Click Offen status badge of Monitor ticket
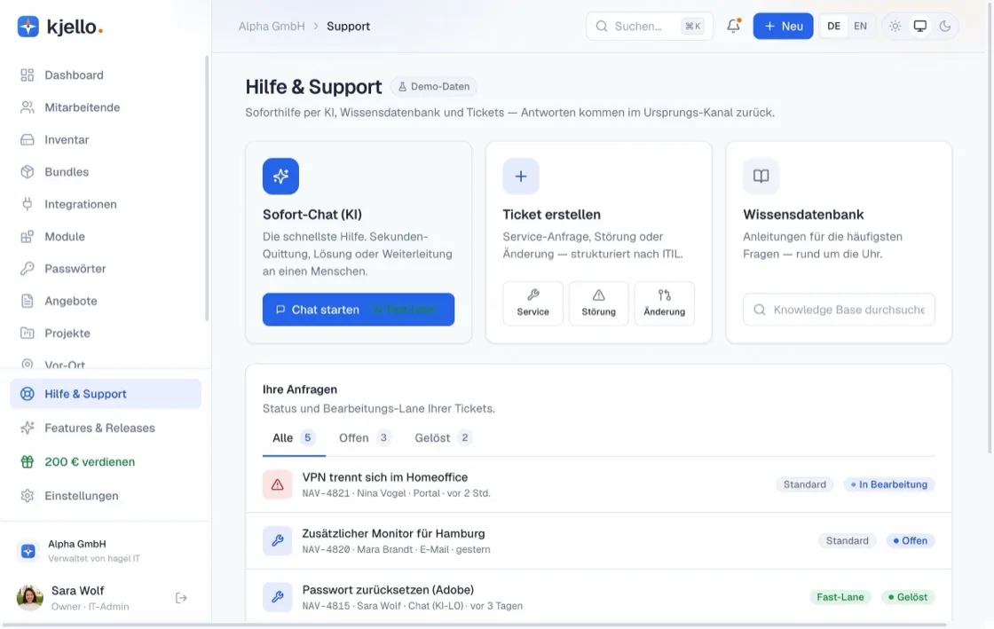 coord(911,541)
